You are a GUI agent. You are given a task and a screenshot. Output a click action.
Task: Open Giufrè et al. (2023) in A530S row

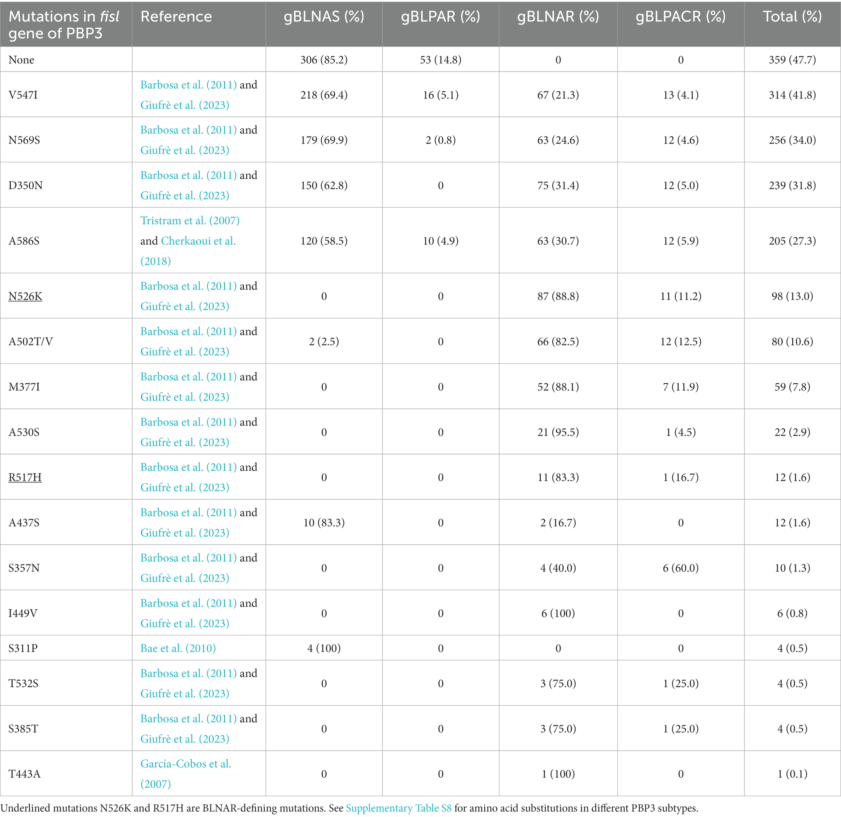tap(185, 442)
